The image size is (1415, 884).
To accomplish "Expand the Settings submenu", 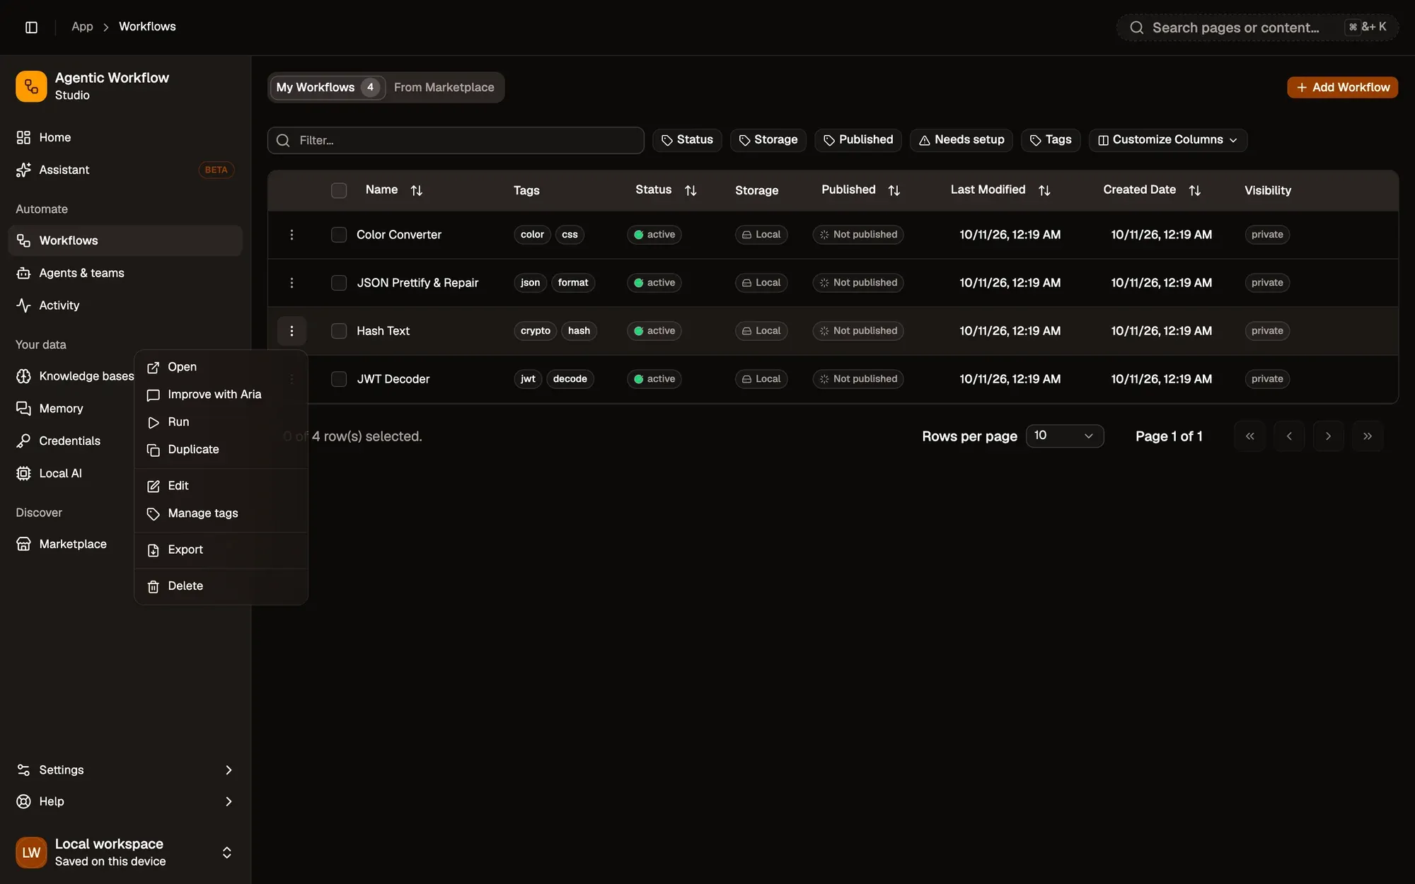I will pos(125,769).
